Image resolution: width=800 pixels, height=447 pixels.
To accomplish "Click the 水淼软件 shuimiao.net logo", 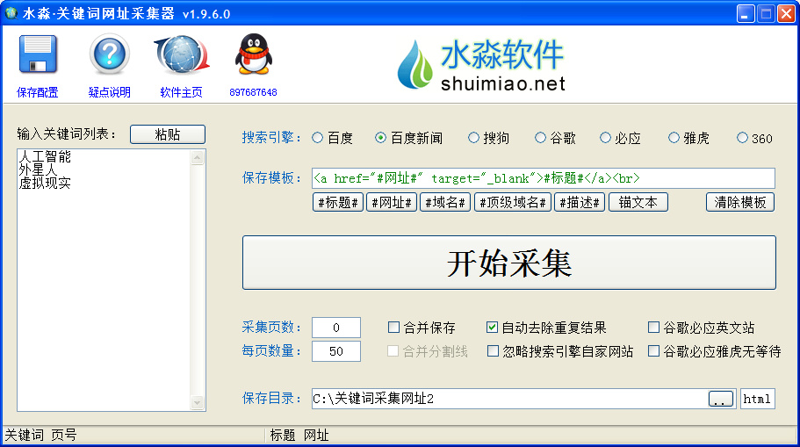I will pos(481,65).
